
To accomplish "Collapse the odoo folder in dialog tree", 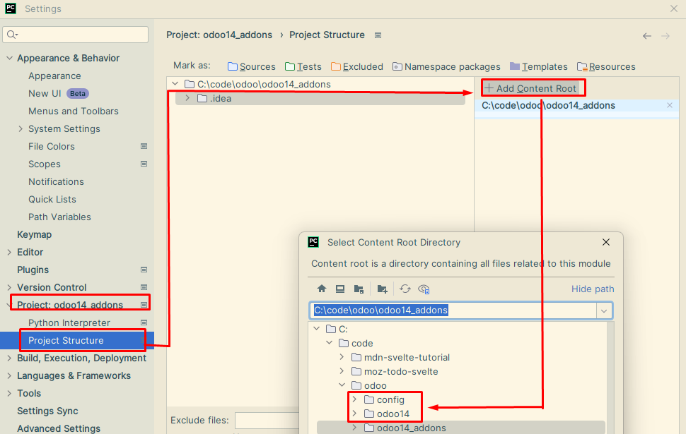I will click(342, 385).
